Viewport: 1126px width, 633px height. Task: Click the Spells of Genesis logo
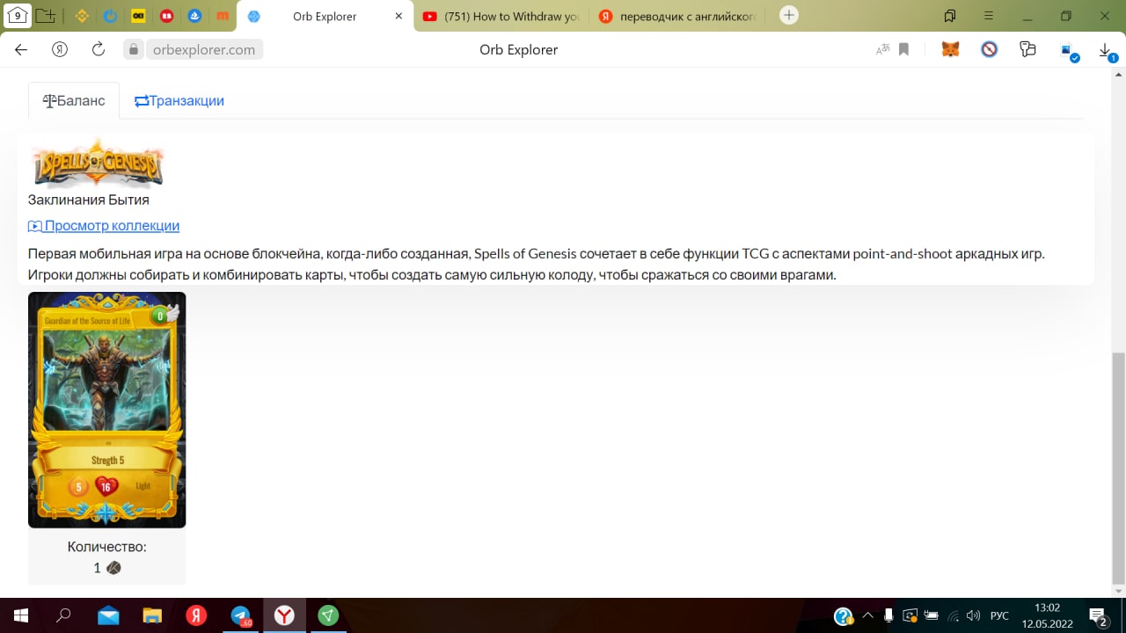[98, 164]
